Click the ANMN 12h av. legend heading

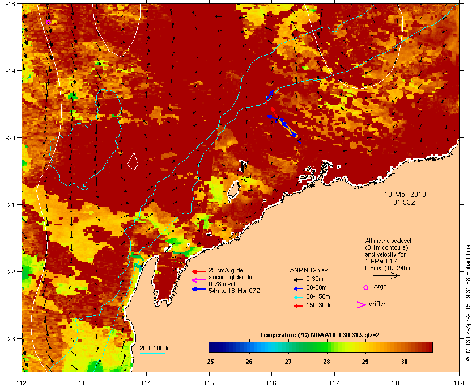click(x=309, y=270)
